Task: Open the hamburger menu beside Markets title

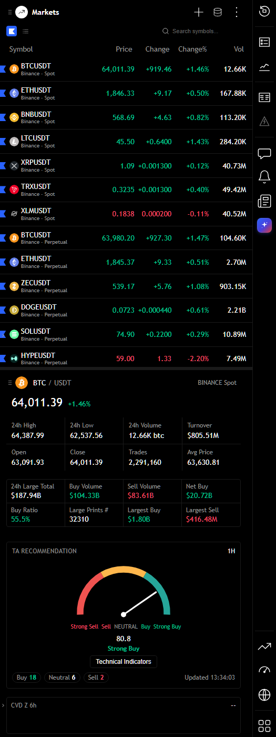Action: 9,12
